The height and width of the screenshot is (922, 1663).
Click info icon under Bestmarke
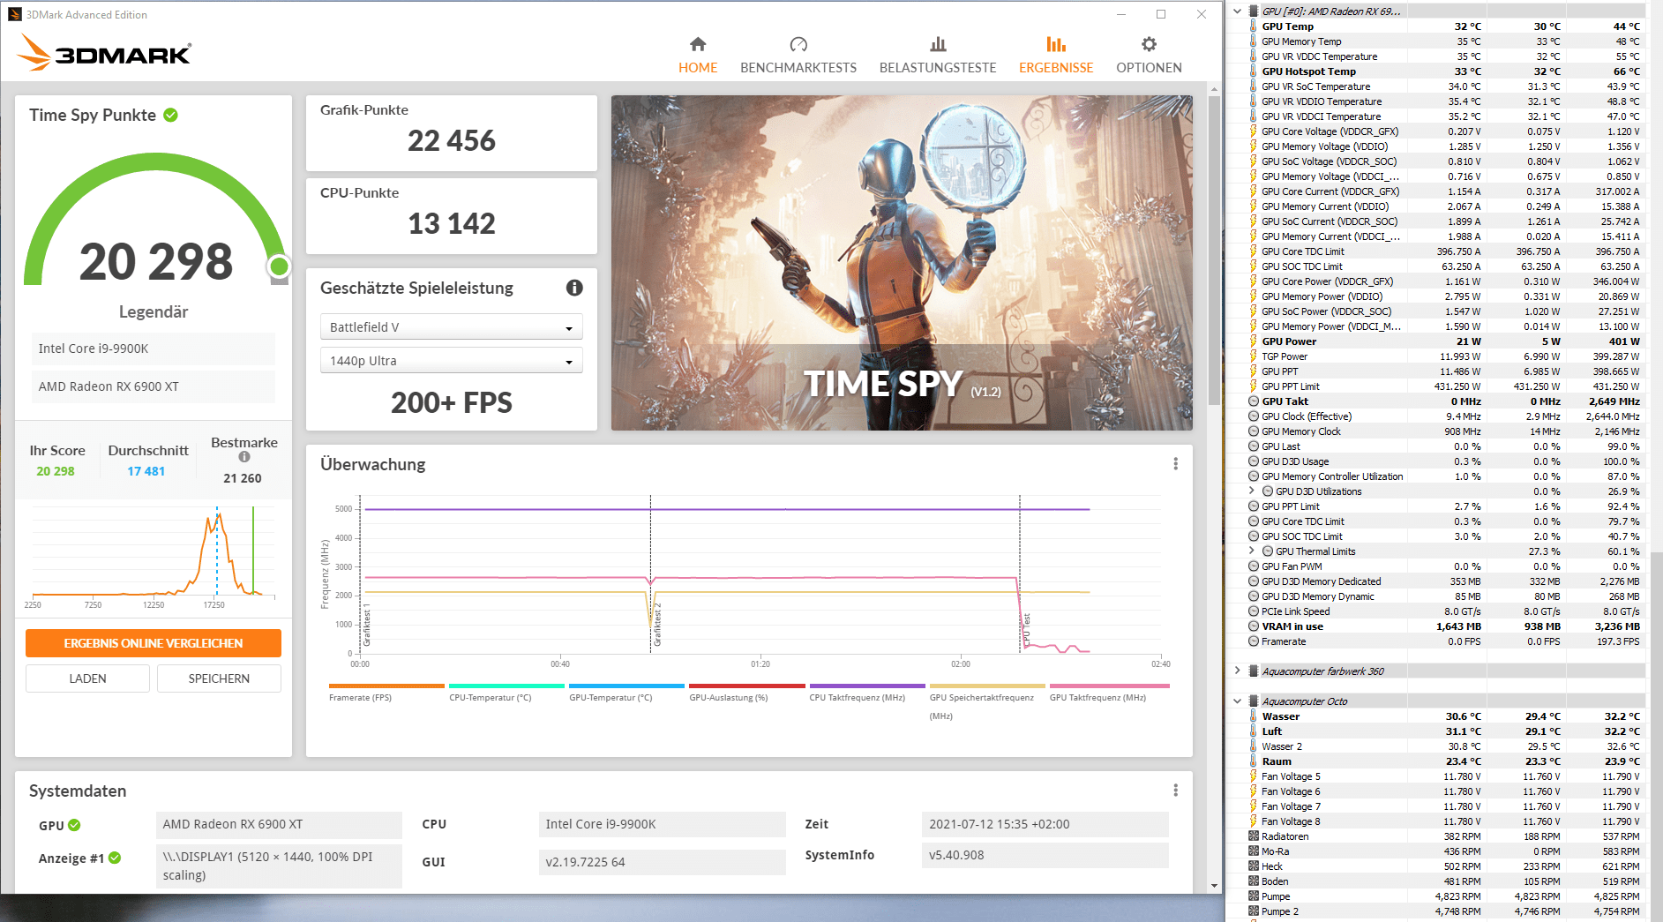[244, 457]
